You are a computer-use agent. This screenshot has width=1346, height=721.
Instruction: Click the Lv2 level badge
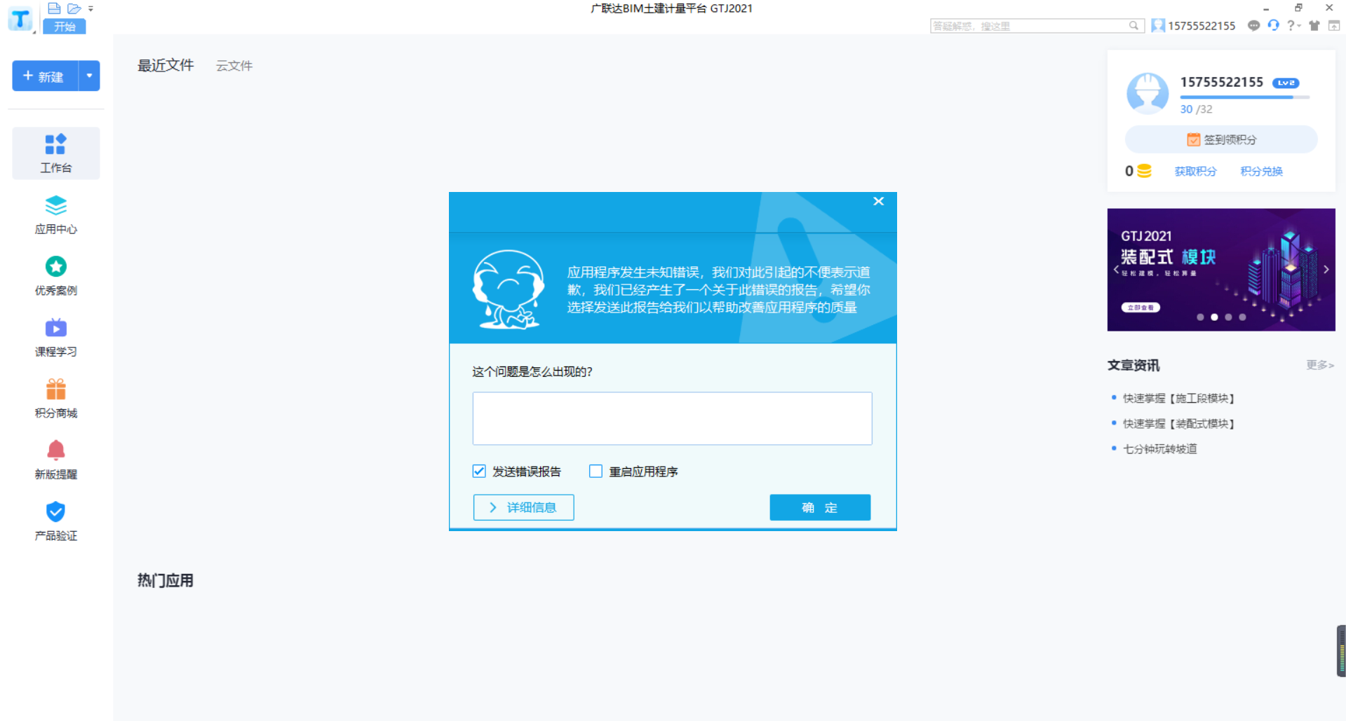click(1286, 83)
